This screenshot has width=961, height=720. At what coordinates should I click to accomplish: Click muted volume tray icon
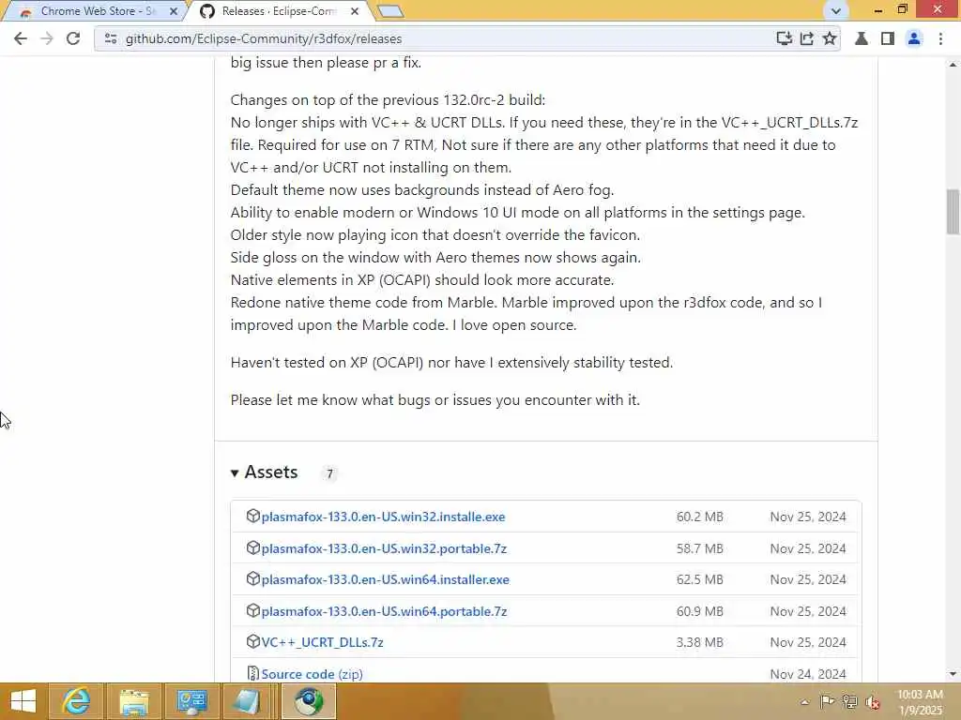pyautogui.click(x=872, y=702)
